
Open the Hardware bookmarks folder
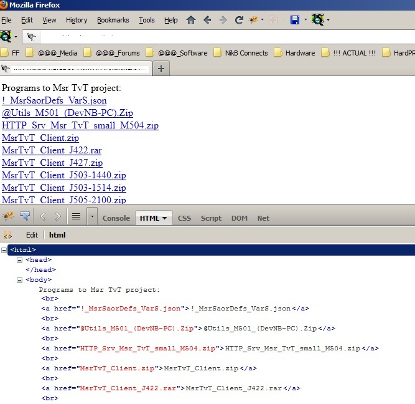tap(294, 53)
